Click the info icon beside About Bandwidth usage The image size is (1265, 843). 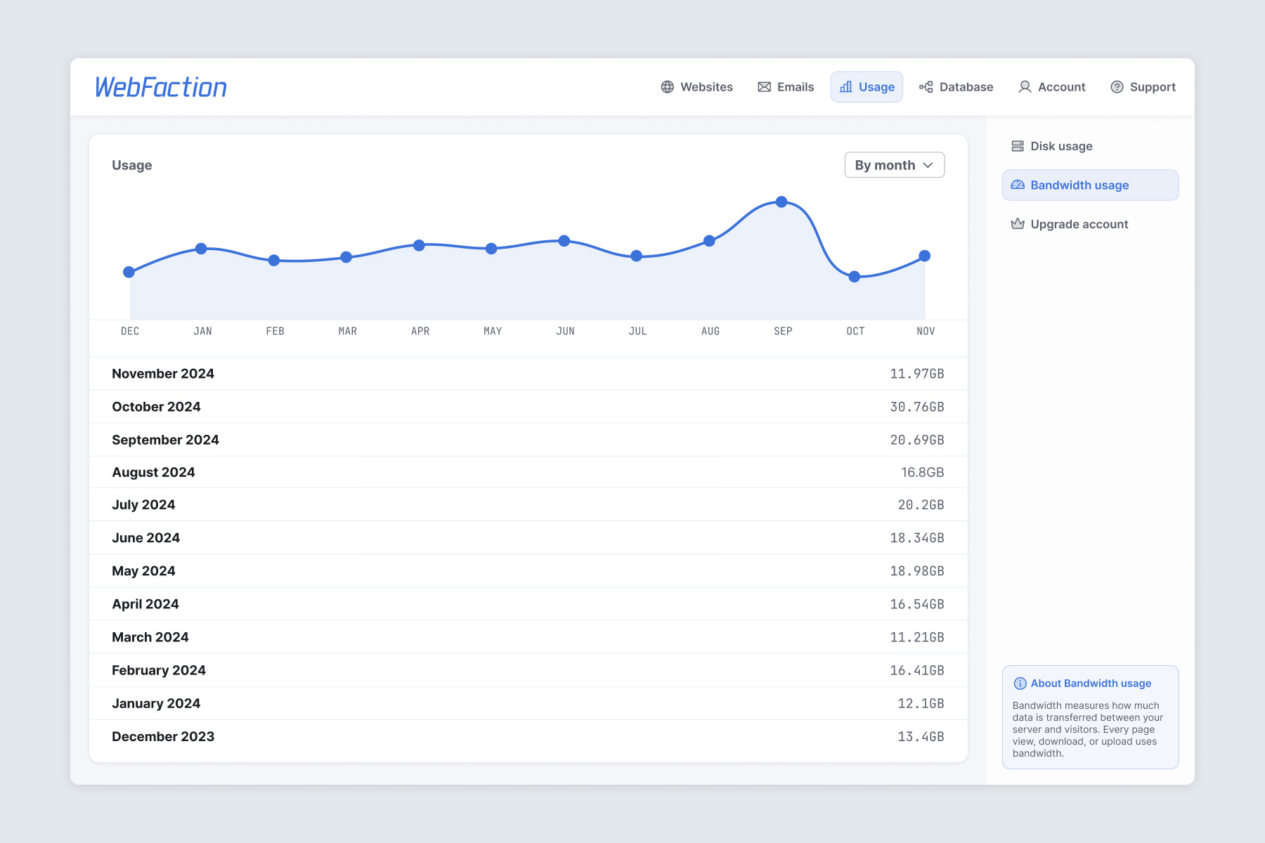point(1020,684)
